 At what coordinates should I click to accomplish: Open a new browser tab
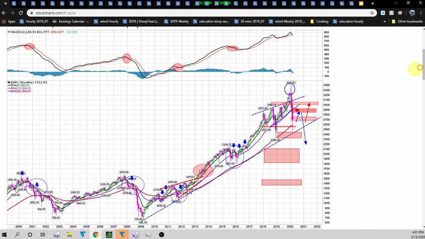click(373, 3)
